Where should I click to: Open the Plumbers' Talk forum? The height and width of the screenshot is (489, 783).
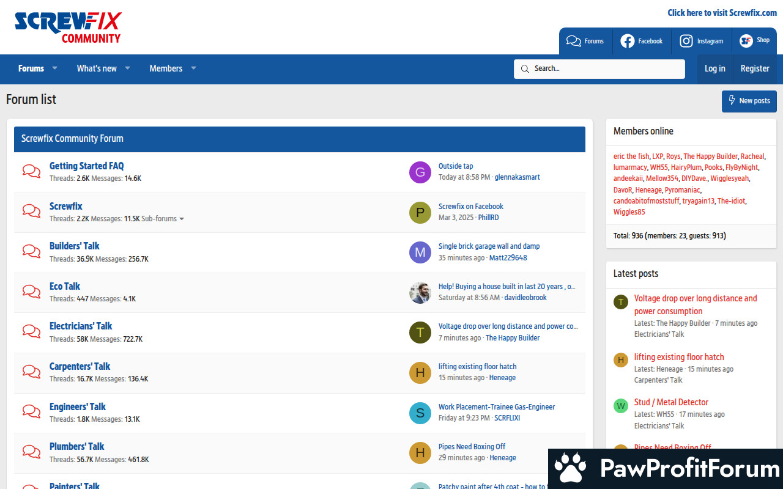click(x=77, y=447)
